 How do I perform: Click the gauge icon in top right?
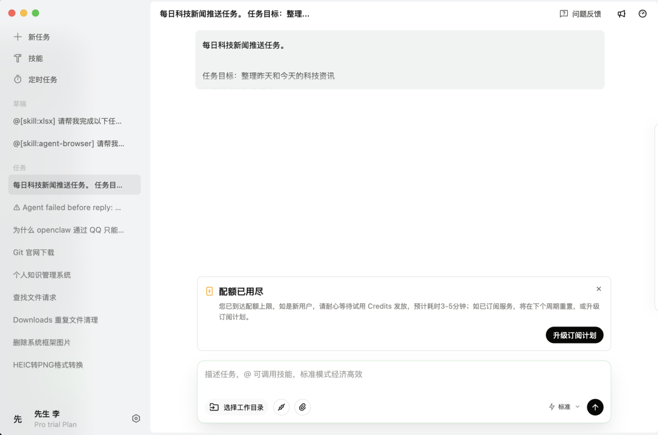642,14
